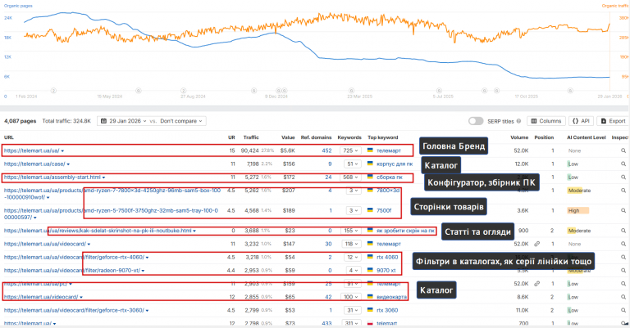Toggle the SERP titles switch
The height and width of the screenshot is (328, 630).
point(476,121)
